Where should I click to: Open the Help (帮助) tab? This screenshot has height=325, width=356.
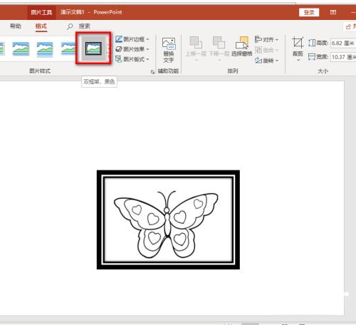[16, 26]
